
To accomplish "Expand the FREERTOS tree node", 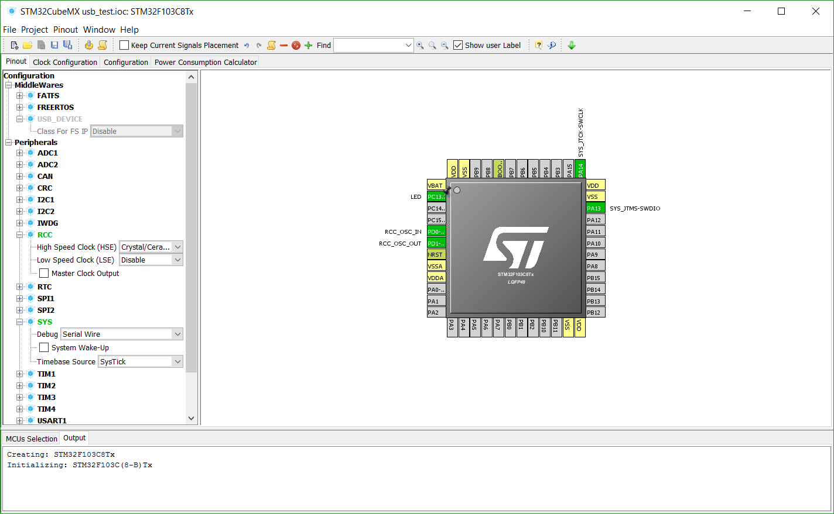I will coord(20,107).
